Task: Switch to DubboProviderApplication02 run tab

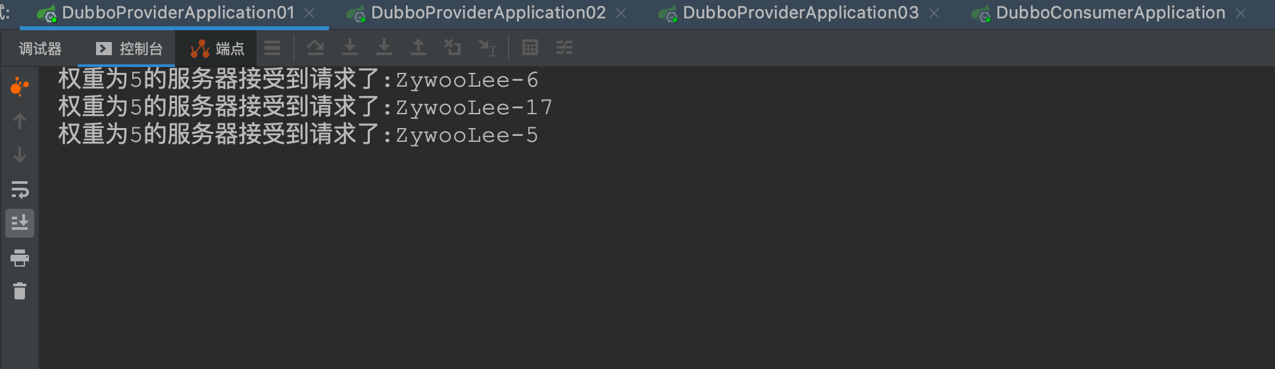Action: point(488,12)
